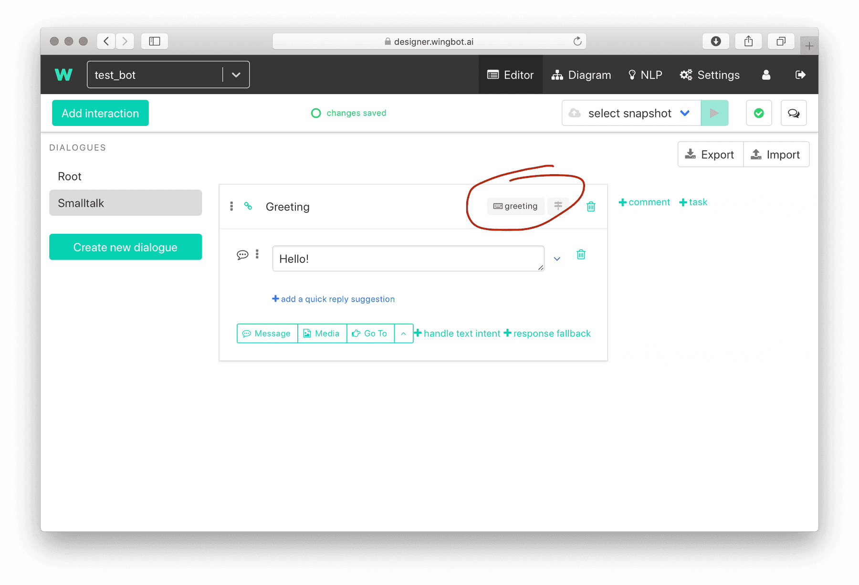Sign out using the logout icon
The image size is (859, 585).
tap(801, 74)
